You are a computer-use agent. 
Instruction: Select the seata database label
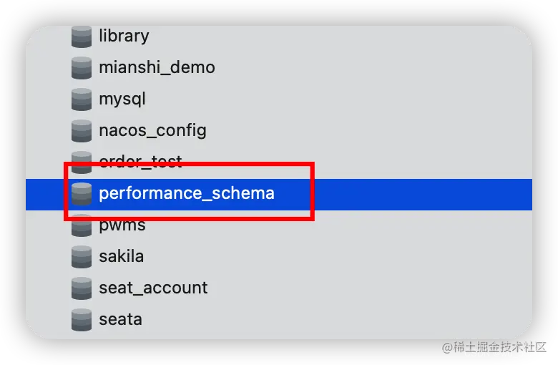(x=120, y=320)
